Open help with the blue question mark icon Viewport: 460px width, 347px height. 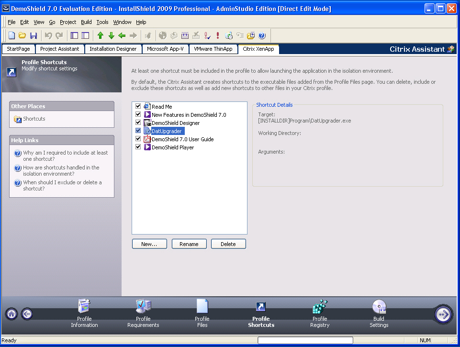(x=262, y=35)
